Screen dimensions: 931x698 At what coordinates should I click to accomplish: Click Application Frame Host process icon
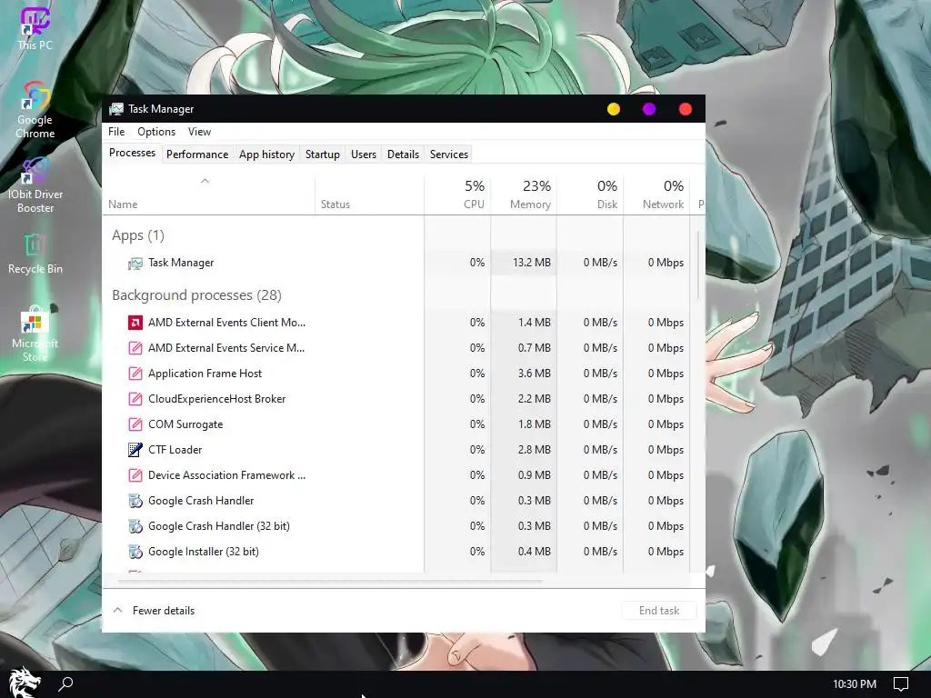(x=135, y=374)
